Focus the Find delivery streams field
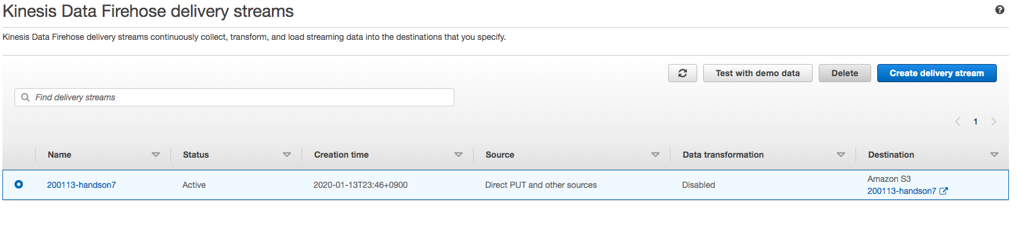 [234, 97]
